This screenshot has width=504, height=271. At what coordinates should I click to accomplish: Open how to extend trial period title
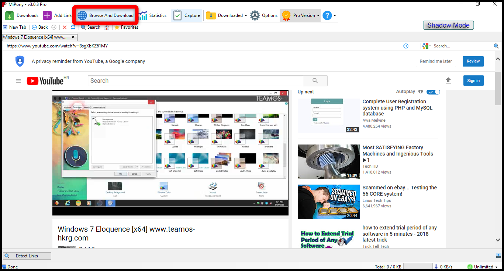tap(400, 233)
